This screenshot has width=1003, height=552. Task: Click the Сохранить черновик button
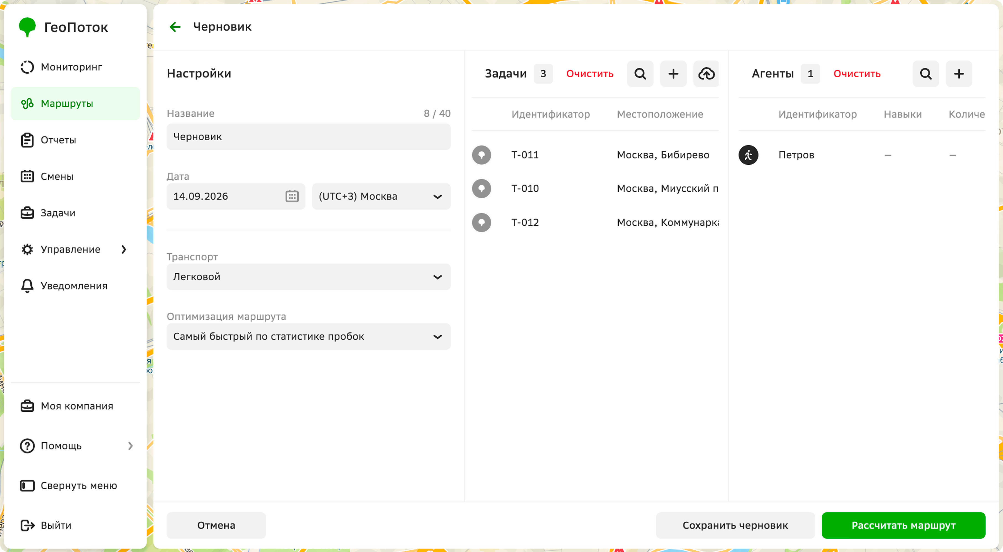coord(735,525)
